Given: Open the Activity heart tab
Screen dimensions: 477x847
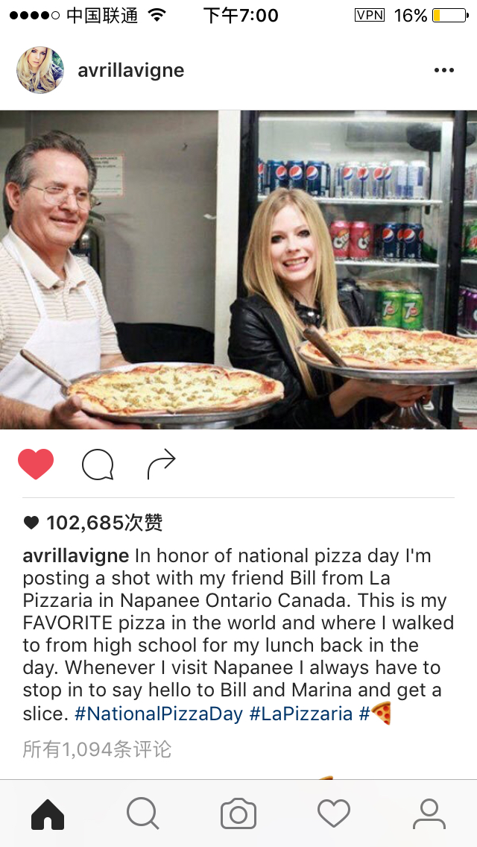Looking at the screenshot, I should [334, 814].
